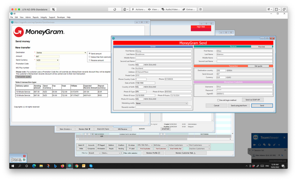This screenshot has width=297, height=181.
Task: Click the Amount field showing 667
Action: click(48, 56)
